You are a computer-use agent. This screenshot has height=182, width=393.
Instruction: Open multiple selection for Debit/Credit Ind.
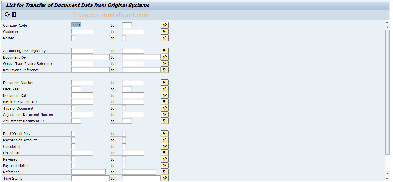click(165, 134)
